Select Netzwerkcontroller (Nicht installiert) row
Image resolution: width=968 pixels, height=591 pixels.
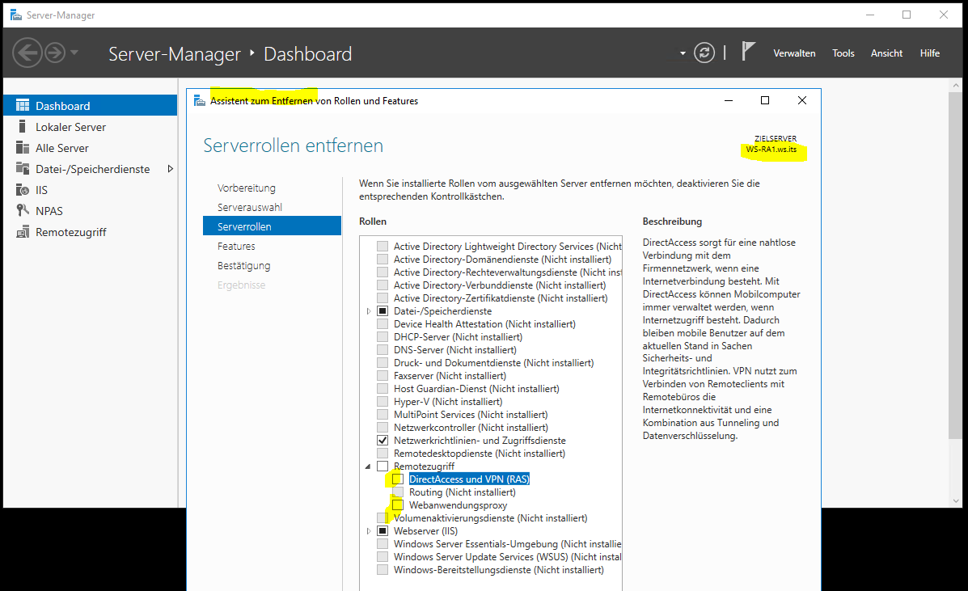(x=471, y=428)
